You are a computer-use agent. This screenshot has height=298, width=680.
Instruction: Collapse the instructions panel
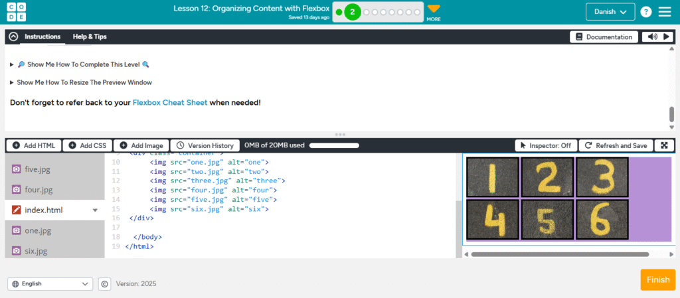pos(13,37)
